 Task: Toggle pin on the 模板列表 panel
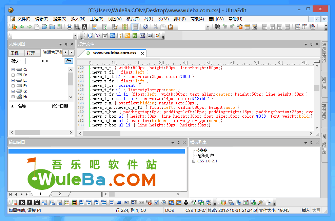[311, 142]
